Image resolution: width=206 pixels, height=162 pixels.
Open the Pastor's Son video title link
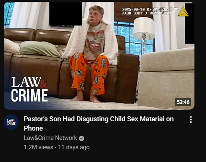(99, 123)
